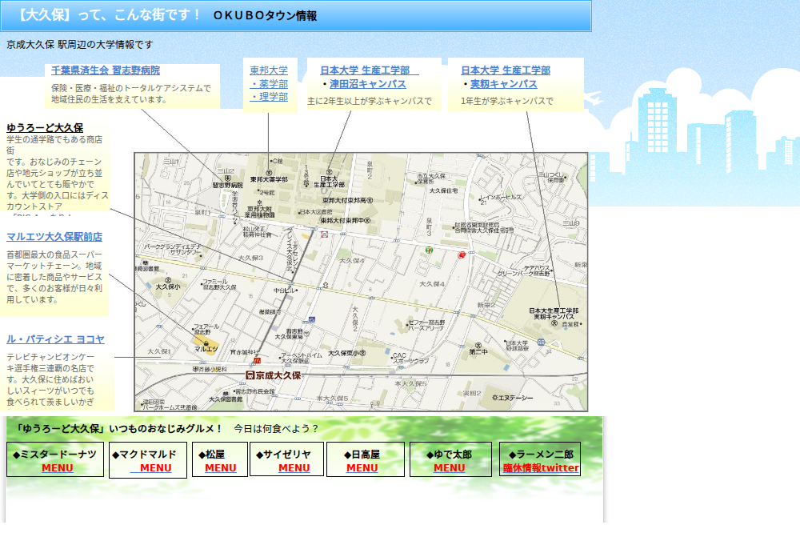Open the サイゼリヤ MENU link
800x537 pixels.
click(x=294, y=468)
